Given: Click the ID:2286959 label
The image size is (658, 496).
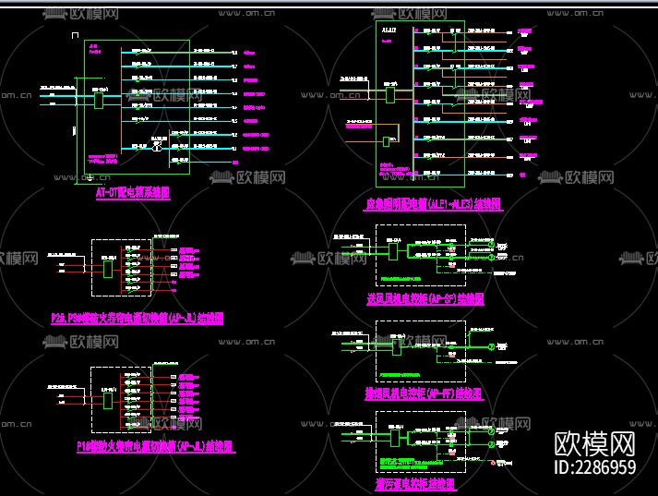Looking at the screenshot, I should pyautogui.click(x=594, y=467).
